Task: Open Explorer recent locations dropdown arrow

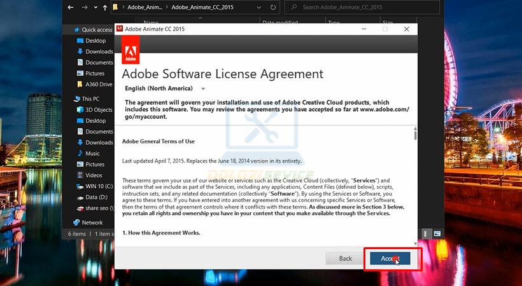Action: tap(95, 8)
